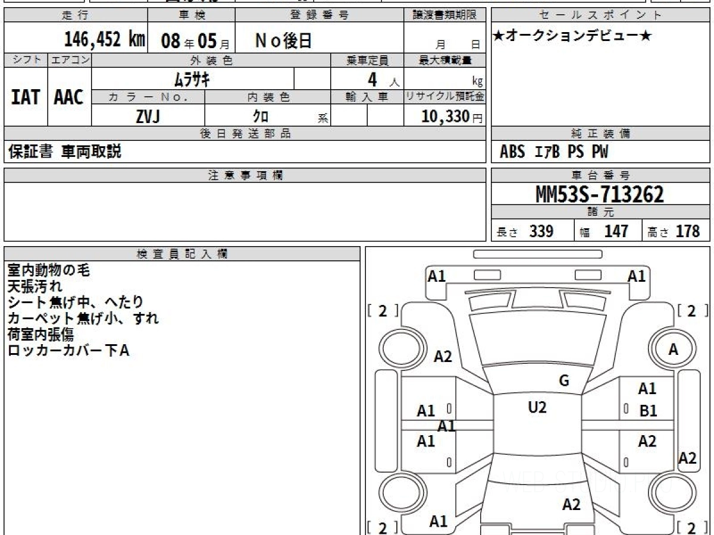714x535 pixels.
Task: Click the height value 178
Action: click(687, 231)
